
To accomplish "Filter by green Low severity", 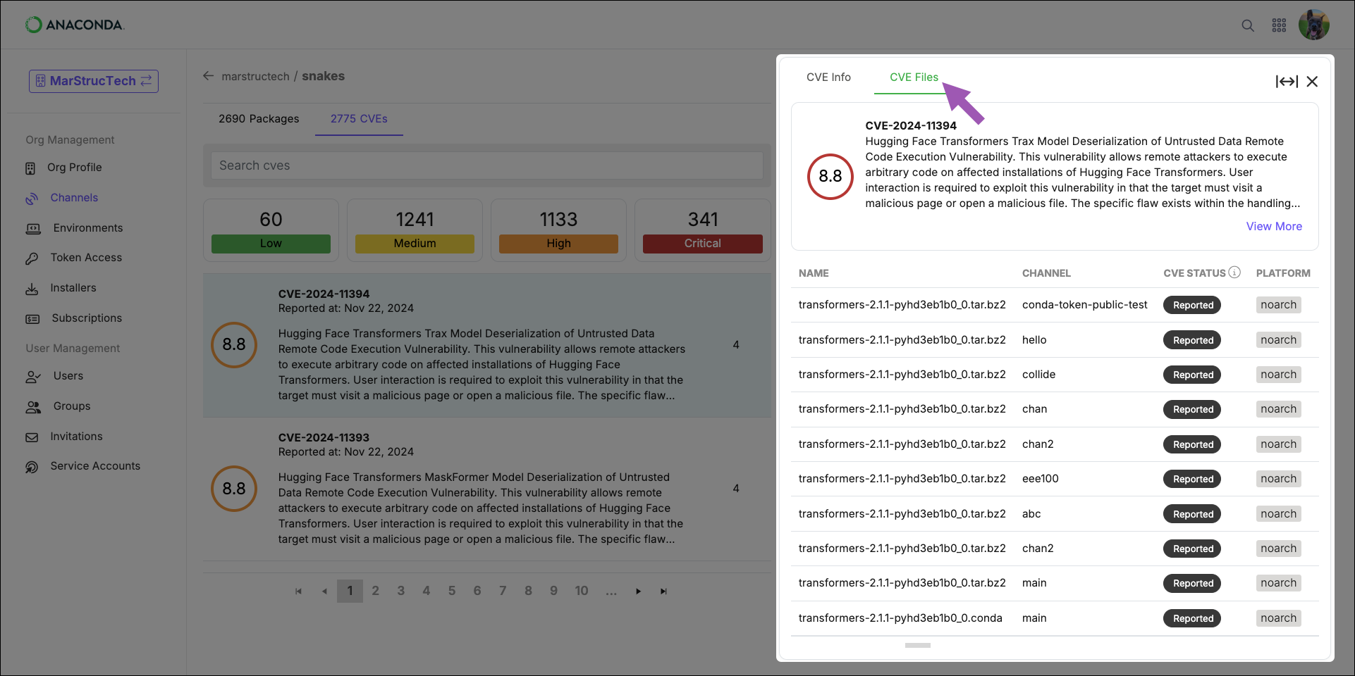I will pos(271,244).
